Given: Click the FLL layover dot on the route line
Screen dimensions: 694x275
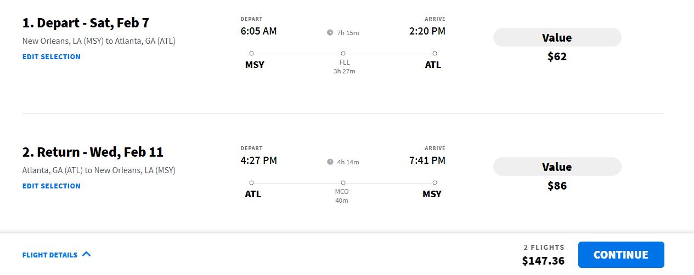Looking at the screenshot, I should [343, 53].
